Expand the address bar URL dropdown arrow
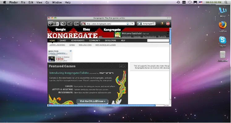This screenshot has height=123, width=231. pos(132,24)
